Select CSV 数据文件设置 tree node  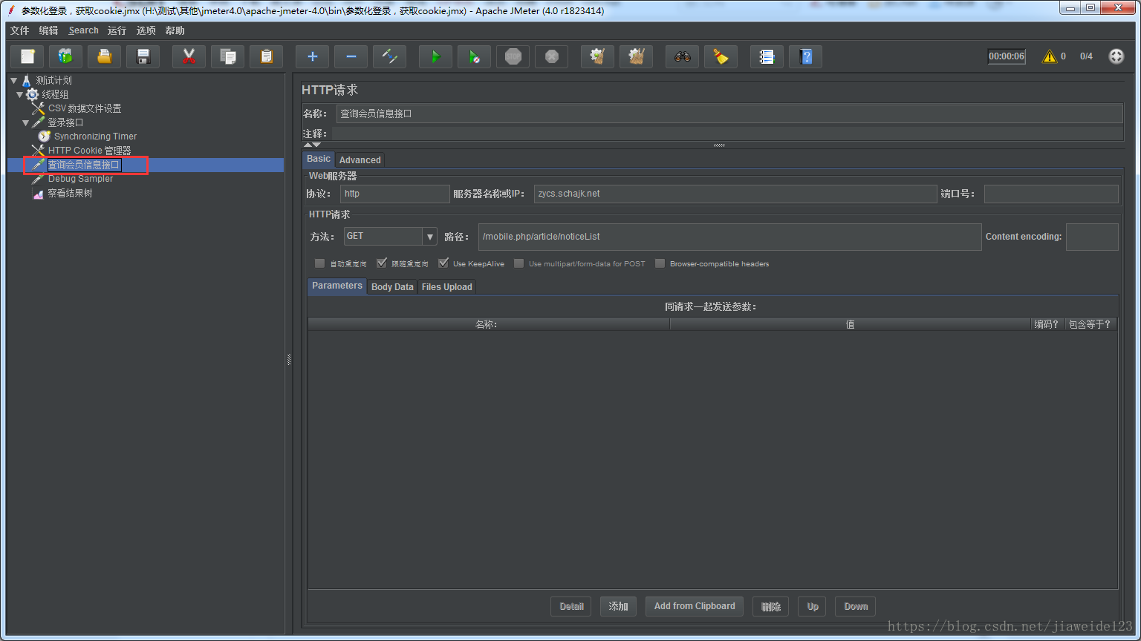(84, 108)
